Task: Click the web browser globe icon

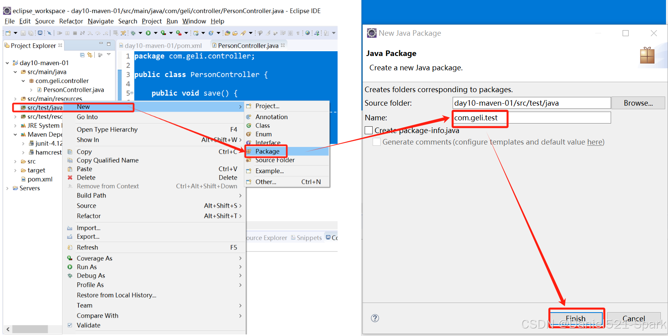Action: point(307,33)
